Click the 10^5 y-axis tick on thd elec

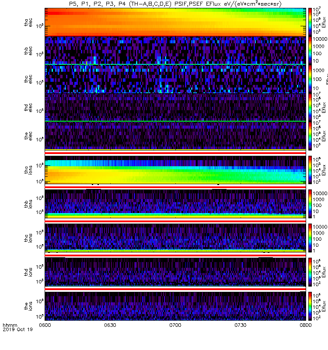40,111
